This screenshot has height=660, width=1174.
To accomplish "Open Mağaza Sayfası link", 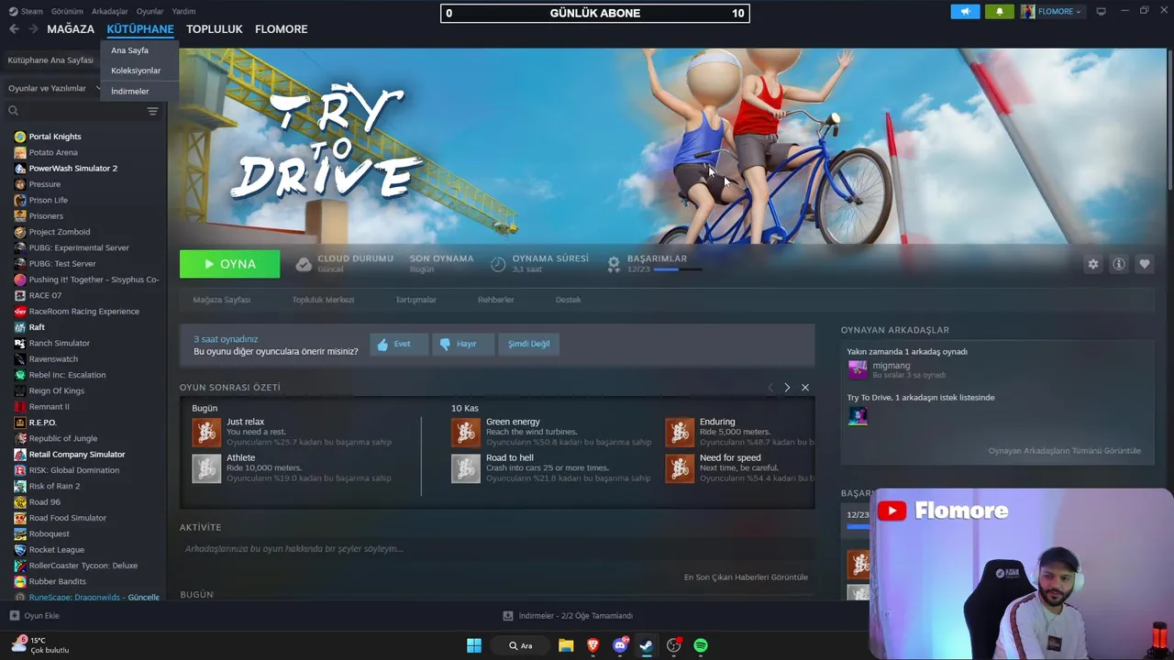I will [221, 300].
